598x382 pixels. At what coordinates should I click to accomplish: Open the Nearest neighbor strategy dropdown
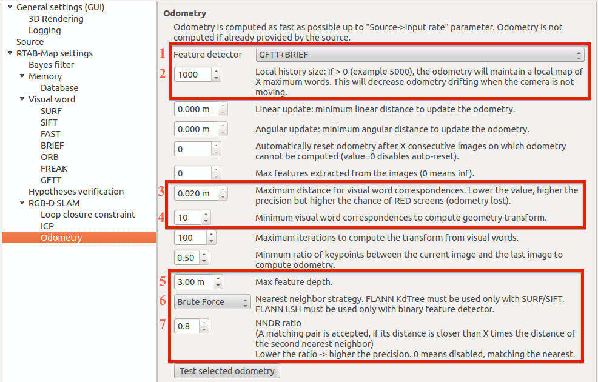pyautogui.click(x=212, y=302)
